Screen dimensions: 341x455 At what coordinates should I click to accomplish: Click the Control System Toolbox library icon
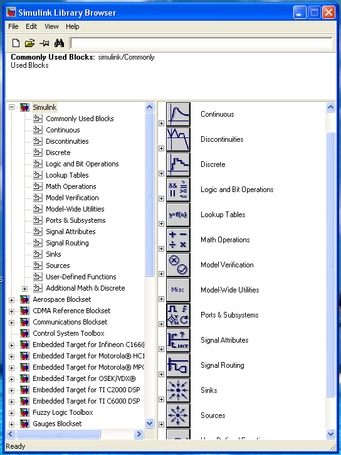[x=24, y=333]
